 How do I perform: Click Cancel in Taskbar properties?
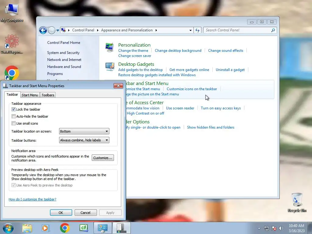click(86, 212)
